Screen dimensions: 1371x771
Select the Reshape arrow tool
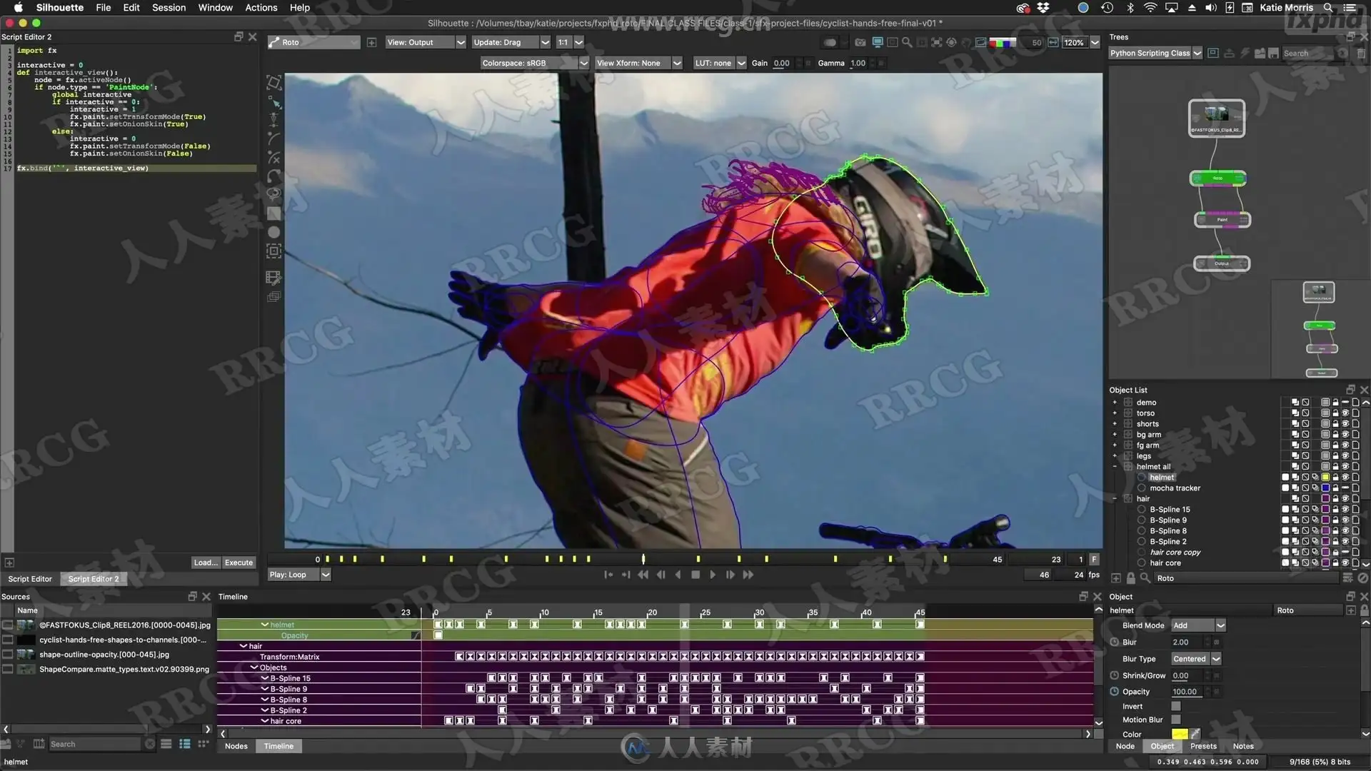click(273, 101)
